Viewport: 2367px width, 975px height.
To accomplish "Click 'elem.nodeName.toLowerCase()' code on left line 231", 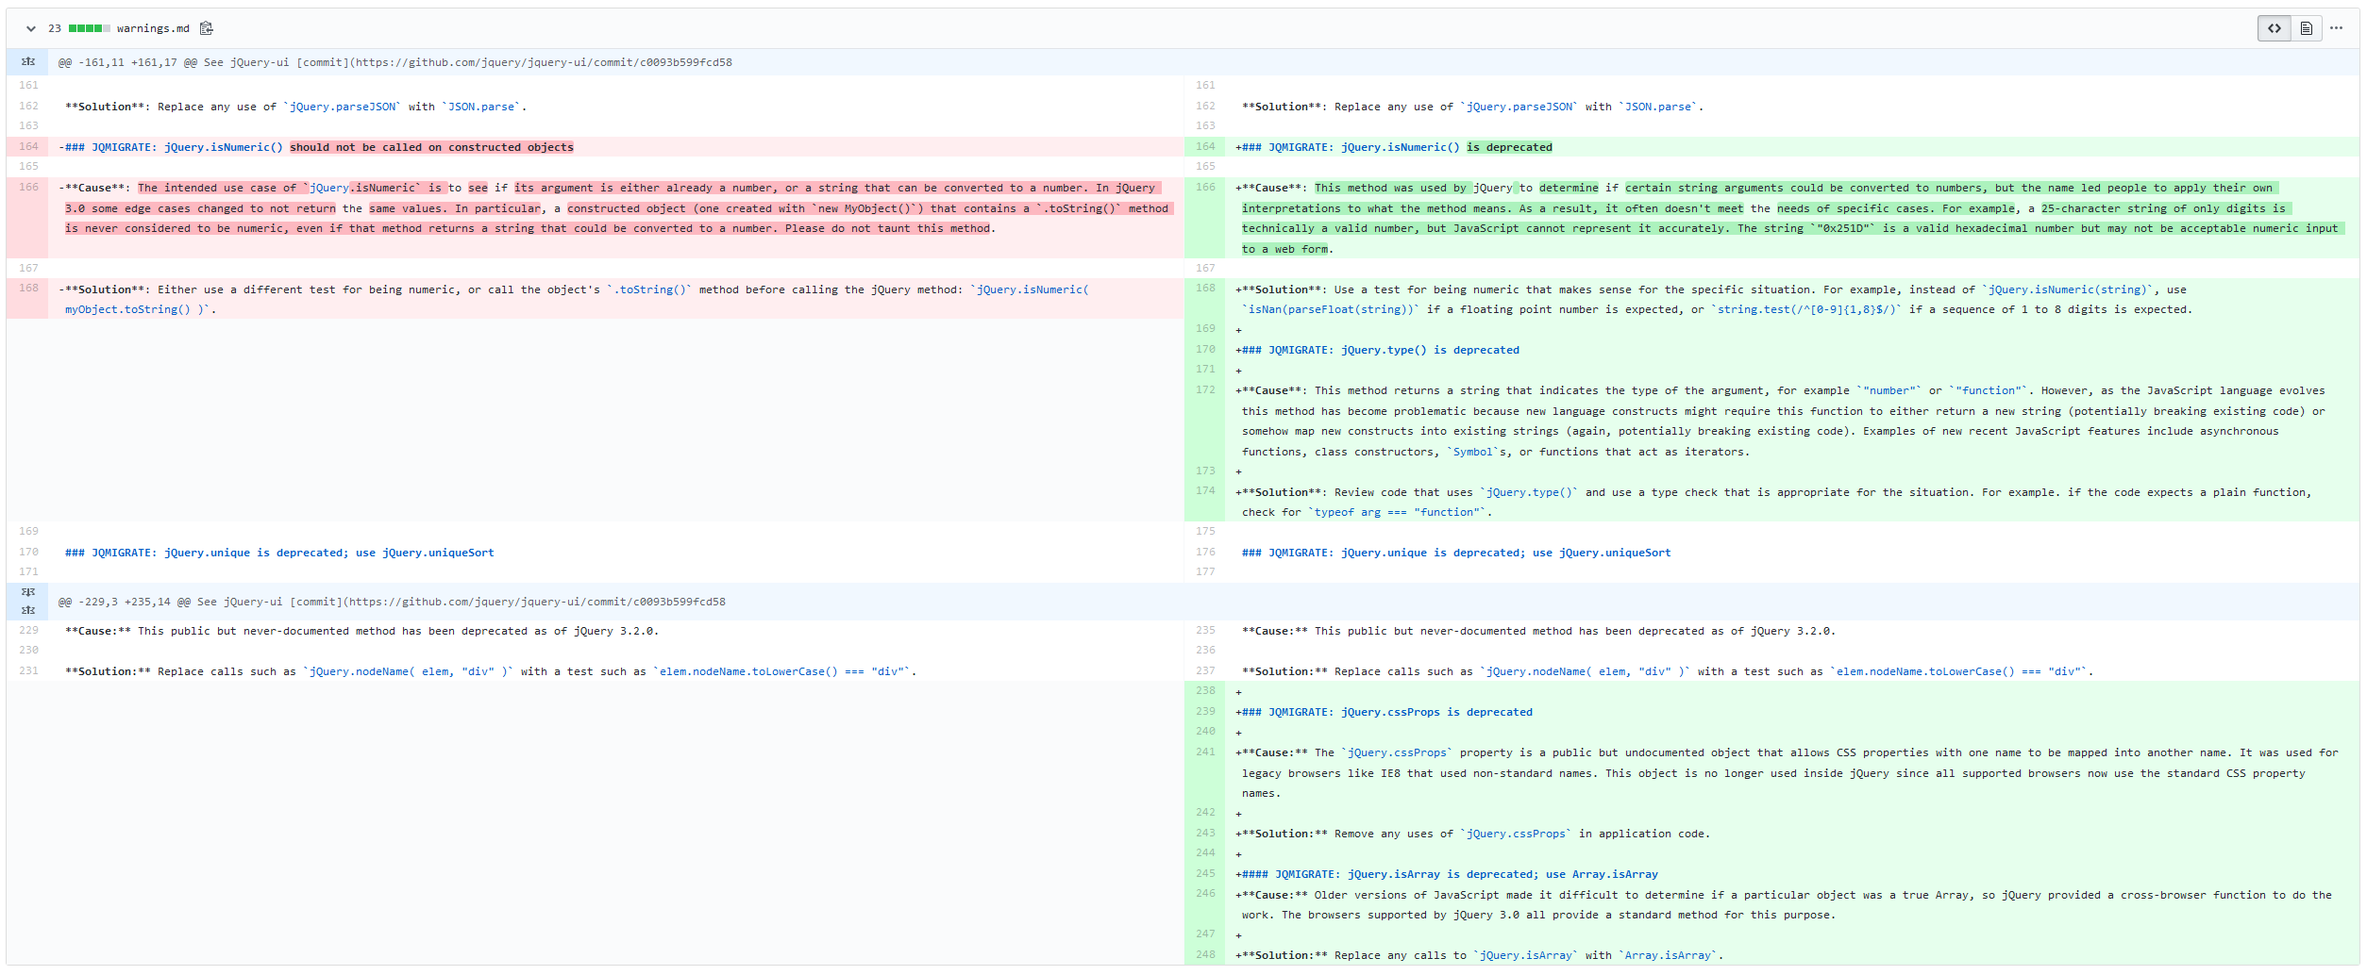I will [x=748, y=671].
